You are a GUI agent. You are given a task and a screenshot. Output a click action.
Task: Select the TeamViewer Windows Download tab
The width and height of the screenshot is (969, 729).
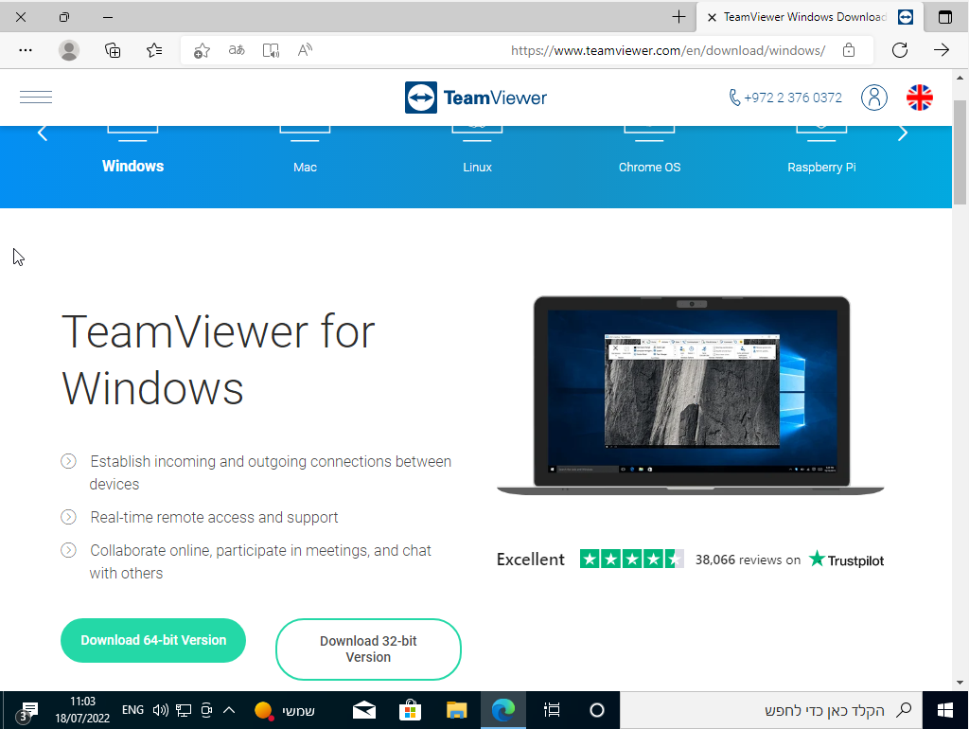click(x=810, y=17)
